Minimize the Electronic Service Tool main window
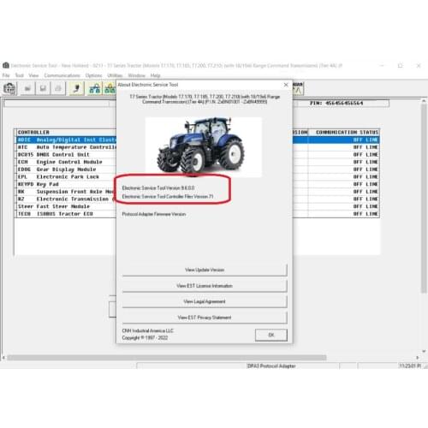The image size is (428, 428). (x=382, y=65)
